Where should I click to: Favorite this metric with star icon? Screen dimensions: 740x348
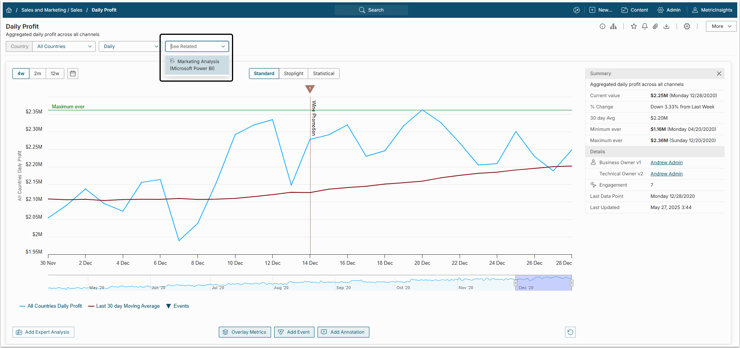[634, 26]
